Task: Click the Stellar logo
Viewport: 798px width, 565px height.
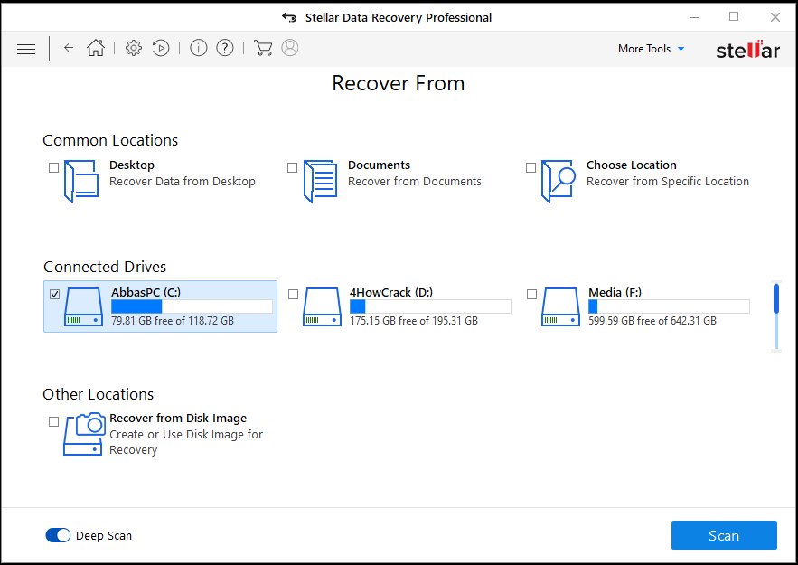Action: click(747, 50)
